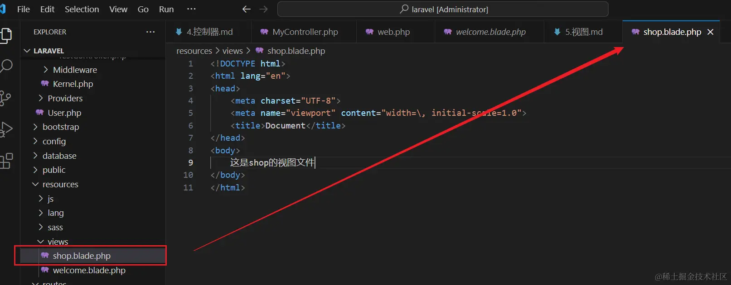The image size is (731, 285).
Task: Open the Go menu
Action: click(143, 9)
